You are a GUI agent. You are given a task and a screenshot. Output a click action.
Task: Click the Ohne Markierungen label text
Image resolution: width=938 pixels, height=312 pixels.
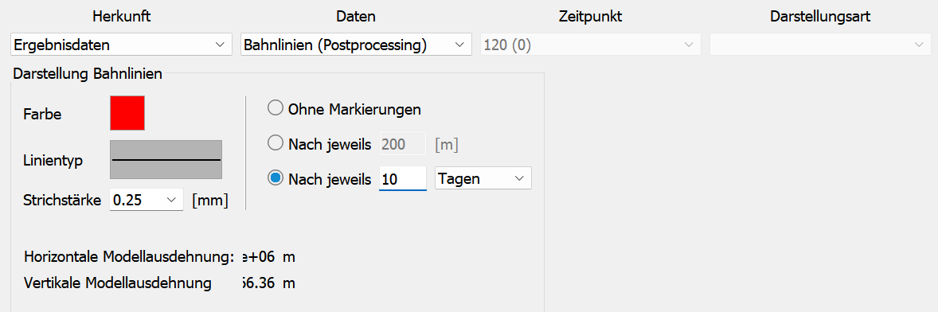point(355,109)
